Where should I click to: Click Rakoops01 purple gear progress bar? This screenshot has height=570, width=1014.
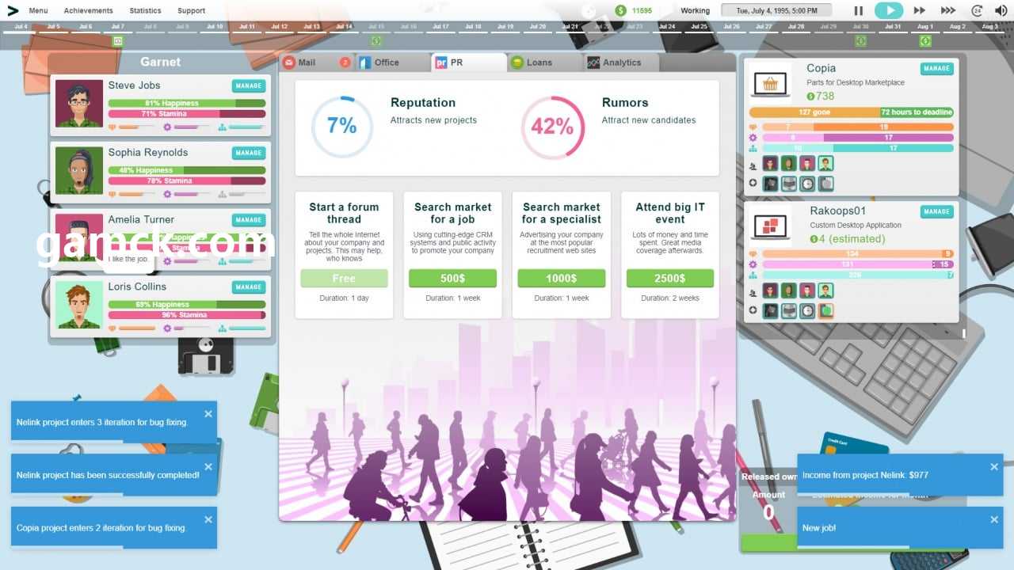tap(857, 264)
